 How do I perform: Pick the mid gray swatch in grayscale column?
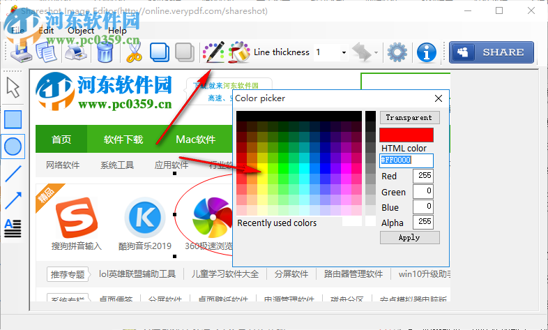coord(370,169)
